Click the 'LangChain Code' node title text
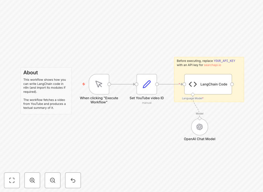The image size is (263, 192). coord(214,84)
